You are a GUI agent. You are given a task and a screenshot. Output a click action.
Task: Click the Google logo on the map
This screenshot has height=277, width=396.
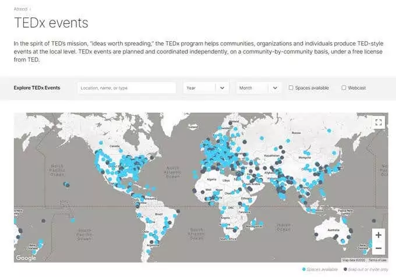tap(26, 258)
